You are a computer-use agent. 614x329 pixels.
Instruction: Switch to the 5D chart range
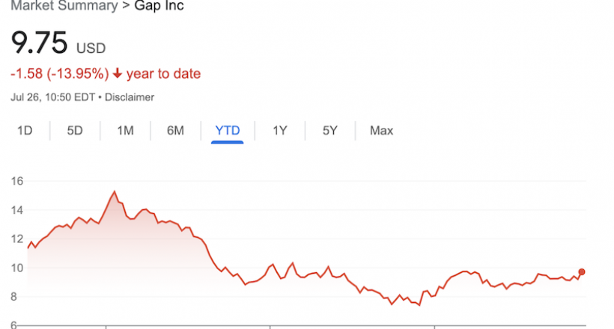tap(75, 130)
